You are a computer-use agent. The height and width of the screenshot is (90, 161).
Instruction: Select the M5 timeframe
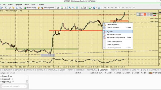point(108,8)
